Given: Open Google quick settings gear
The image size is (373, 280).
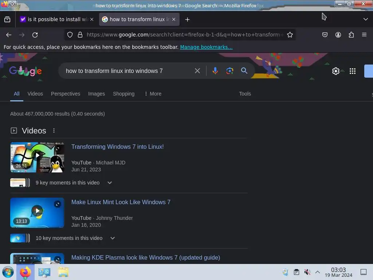Looking at the screenshot, I should pyautogui.click(x=335, y=71).
